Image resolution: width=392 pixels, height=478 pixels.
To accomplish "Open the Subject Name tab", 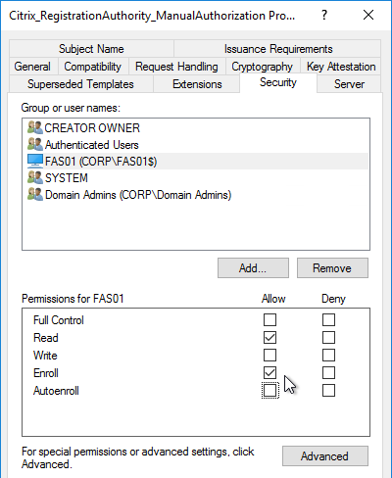I will click(x=91, y=49).
